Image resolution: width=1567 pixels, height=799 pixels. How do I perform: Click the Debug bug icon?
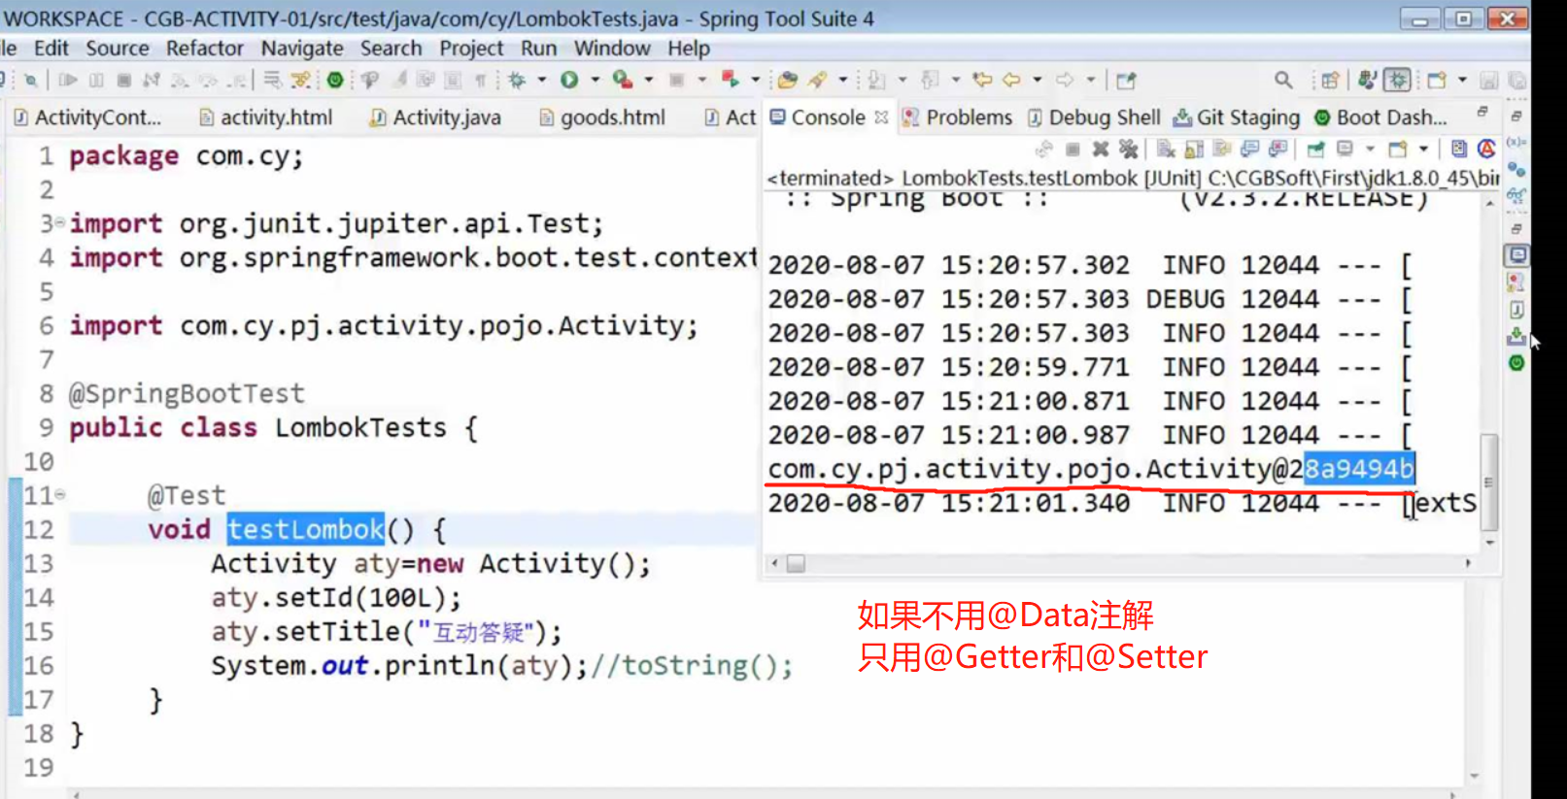[517, 81]
